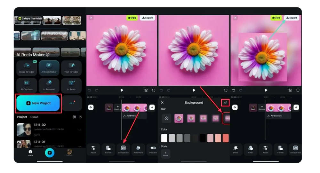Pick the white background color swatch
Image resolution: width=320 pixels, height=173 pixels.
tap(164, 138)
